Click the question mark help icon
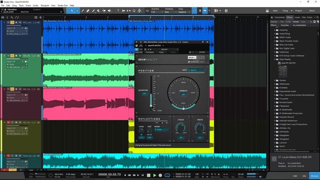This screenshot has height=180, width=320. [x=118, y=10]
